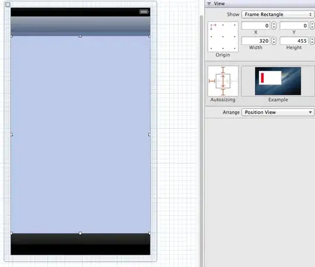
Task: Select the top-center origin anchor dot
Action: point(223,25)
